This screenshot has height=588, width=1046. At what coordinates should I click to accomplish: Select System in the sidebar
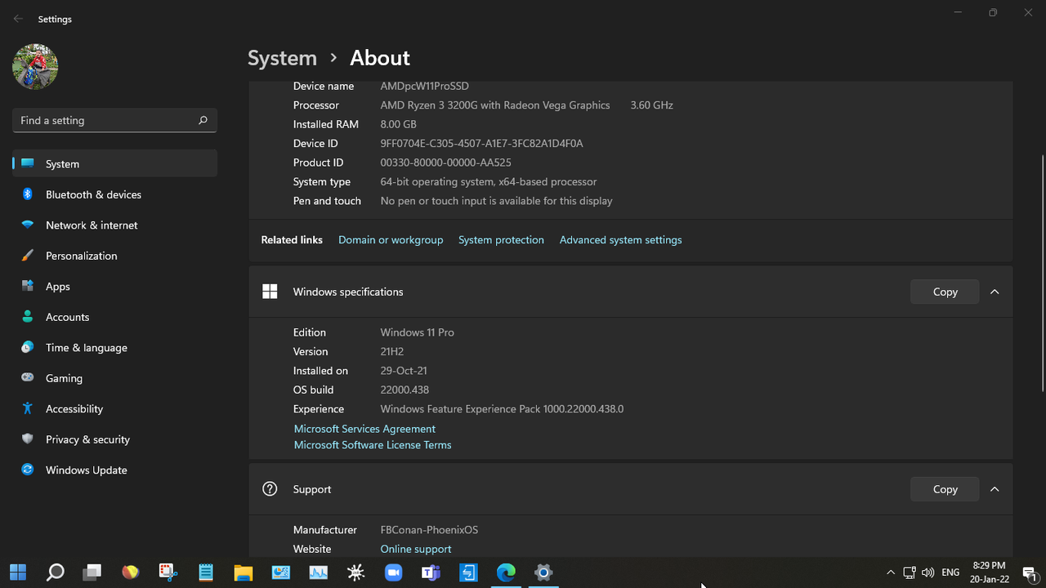click(114, 163)
